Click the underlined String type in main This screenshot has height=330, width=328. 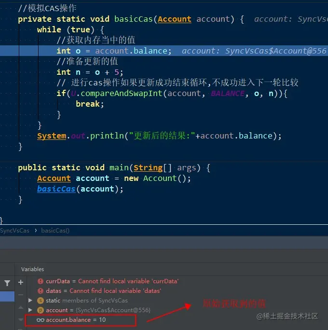(148, 168)
